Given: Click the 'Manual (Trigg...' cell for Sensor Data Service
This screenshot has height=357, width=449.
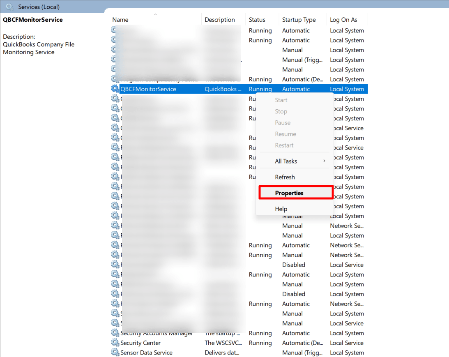Looking at the screenshot, I should tap(302, 352).
